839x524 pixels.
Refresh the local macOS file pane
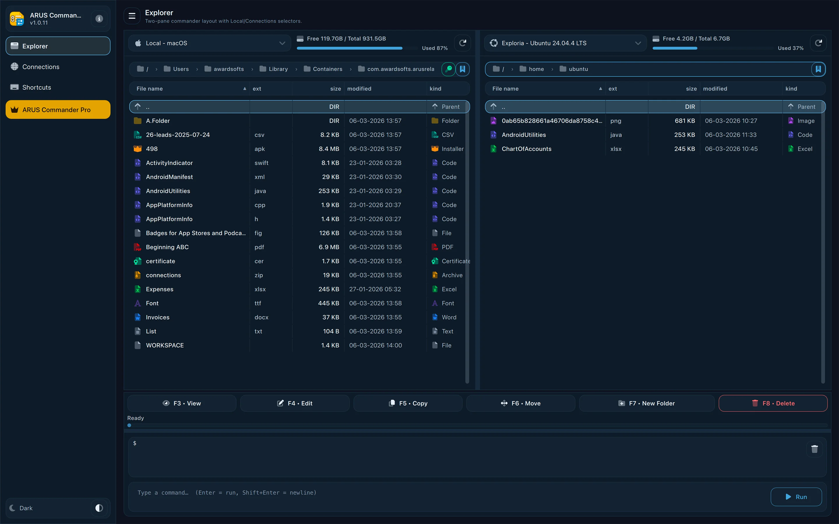(x=463, y=43)
